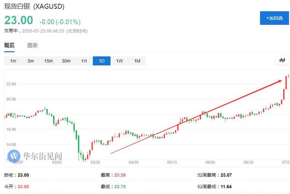290x194 pixels.
Task: Select the 1D timeframe
Action: pyautogui.click(x=101, y=61)
